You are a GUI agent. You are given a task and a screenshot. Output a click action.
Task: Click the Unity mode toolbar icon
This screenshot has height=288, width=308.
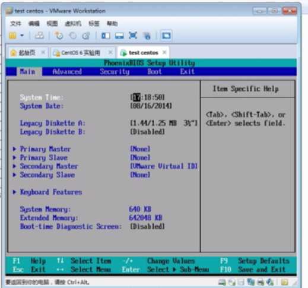tap(147, 36)
